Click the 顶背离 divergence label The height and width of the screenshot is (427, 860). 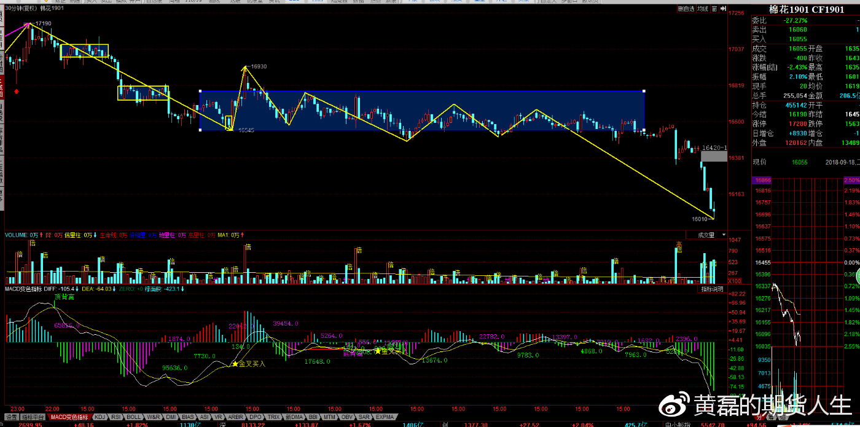pos(64,297)
